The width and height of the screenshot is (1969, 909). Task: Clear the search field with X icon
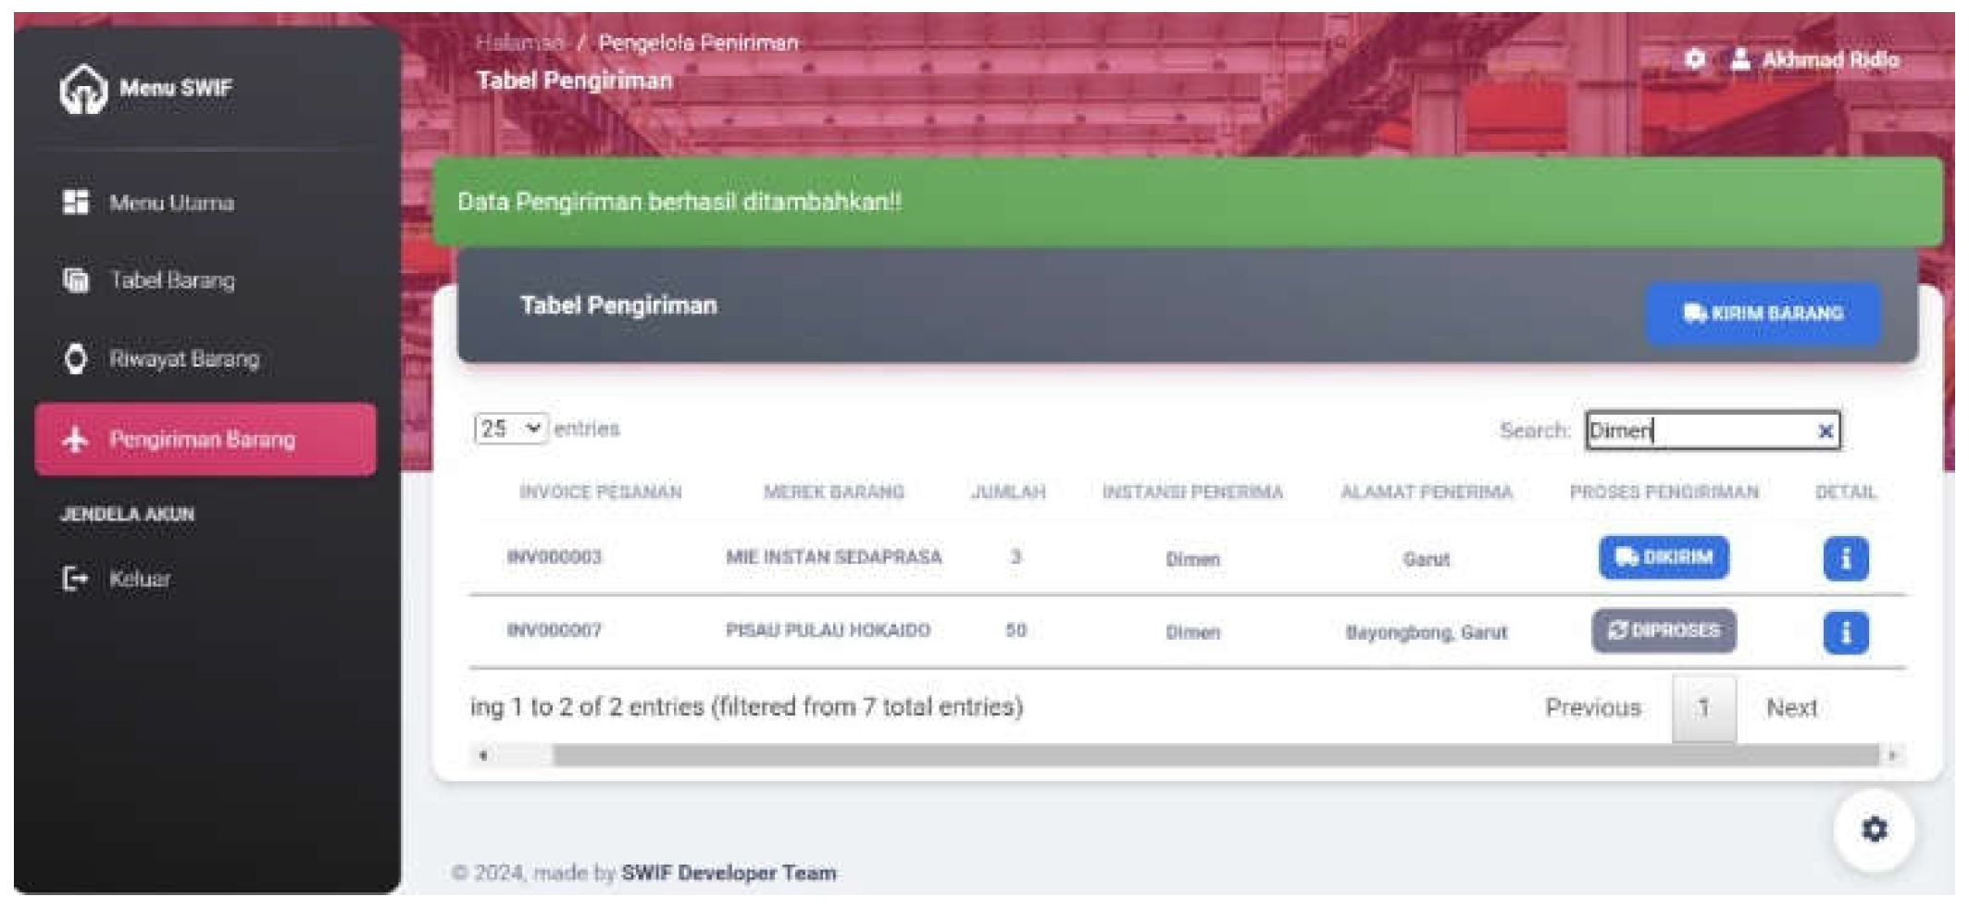point(1826,431)
